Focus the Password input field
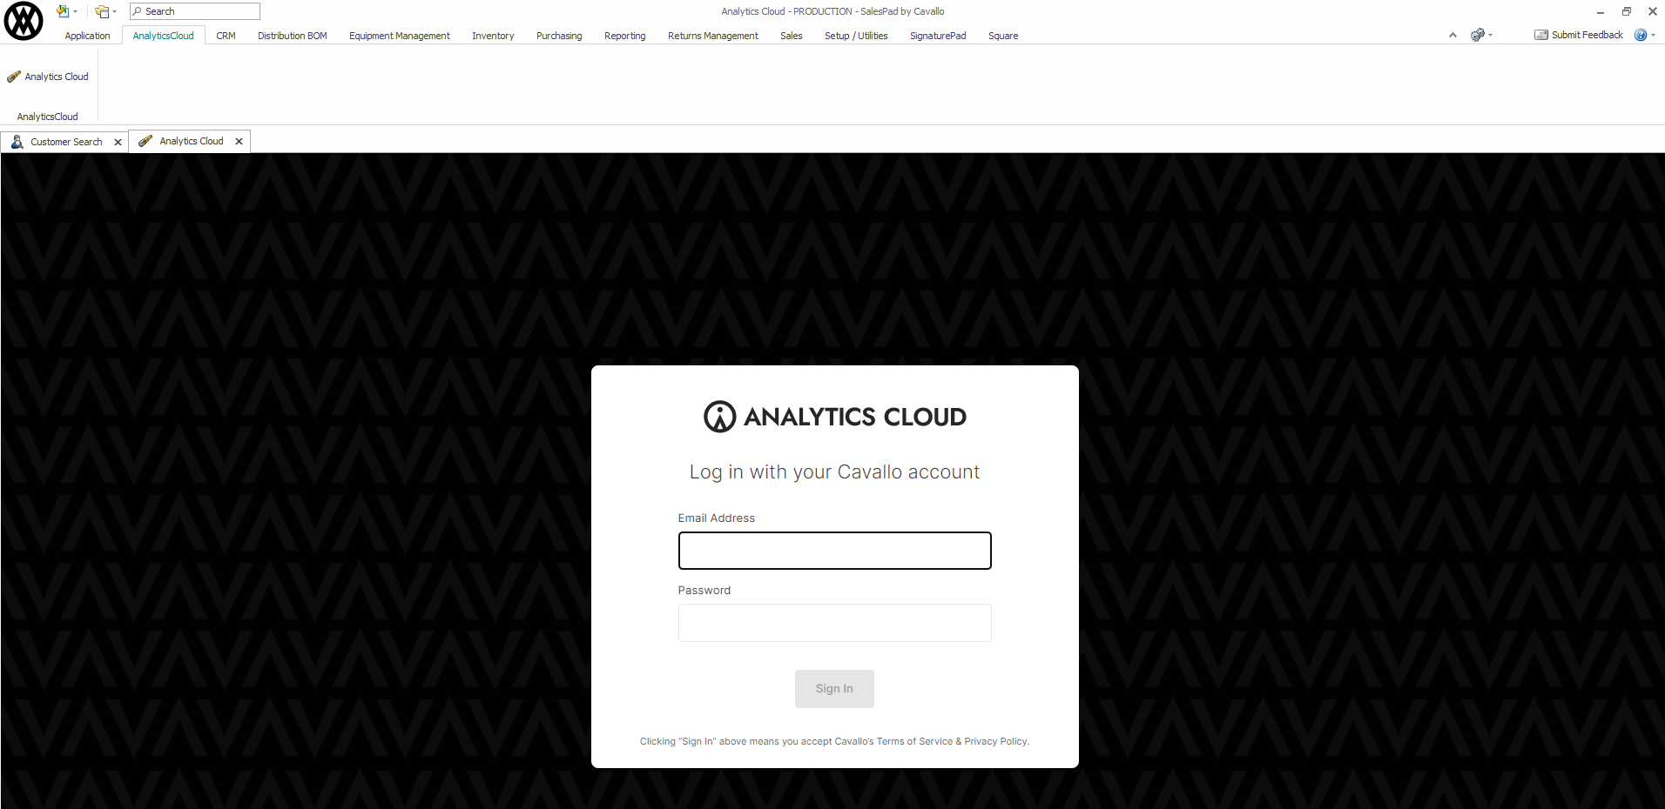Screen dimensions: 1665x809 834,623
